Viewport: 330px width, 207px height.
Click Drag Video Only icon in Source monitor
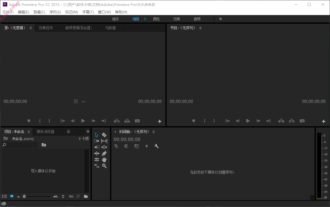click(76, 101)
